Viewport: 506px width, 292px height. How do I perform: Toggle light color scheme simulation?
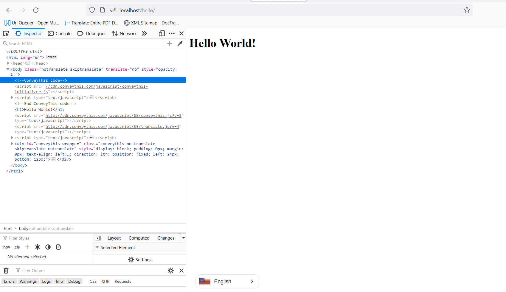[38, 247]
